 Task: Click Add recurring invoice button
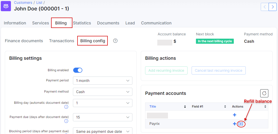[x=166, y=70]
